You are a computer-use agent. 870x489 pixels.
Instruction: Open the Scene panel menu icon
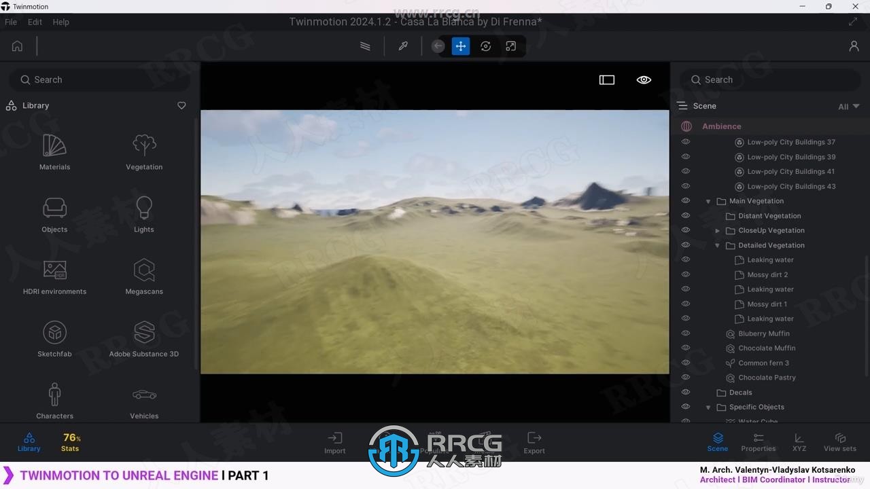click(682, 106)
